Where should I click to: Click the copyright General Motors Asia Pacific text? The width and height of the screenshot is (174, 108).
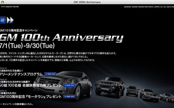click(x=149, y=7)
